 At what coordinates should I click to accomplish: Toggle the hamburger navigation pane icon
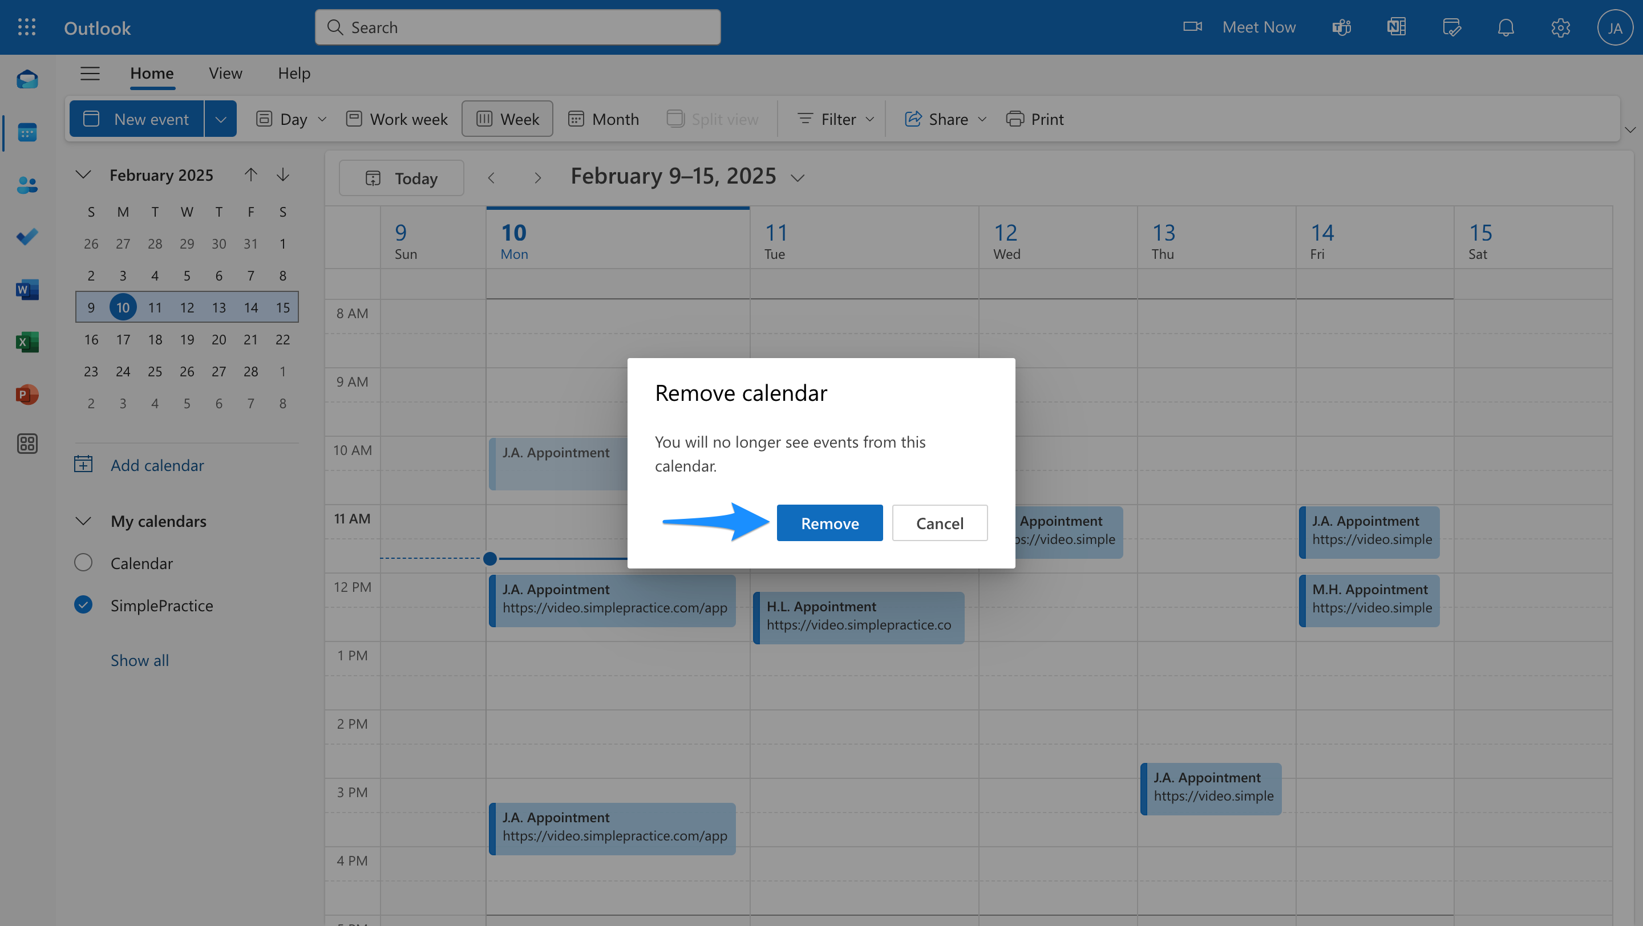tap(90, 74)
